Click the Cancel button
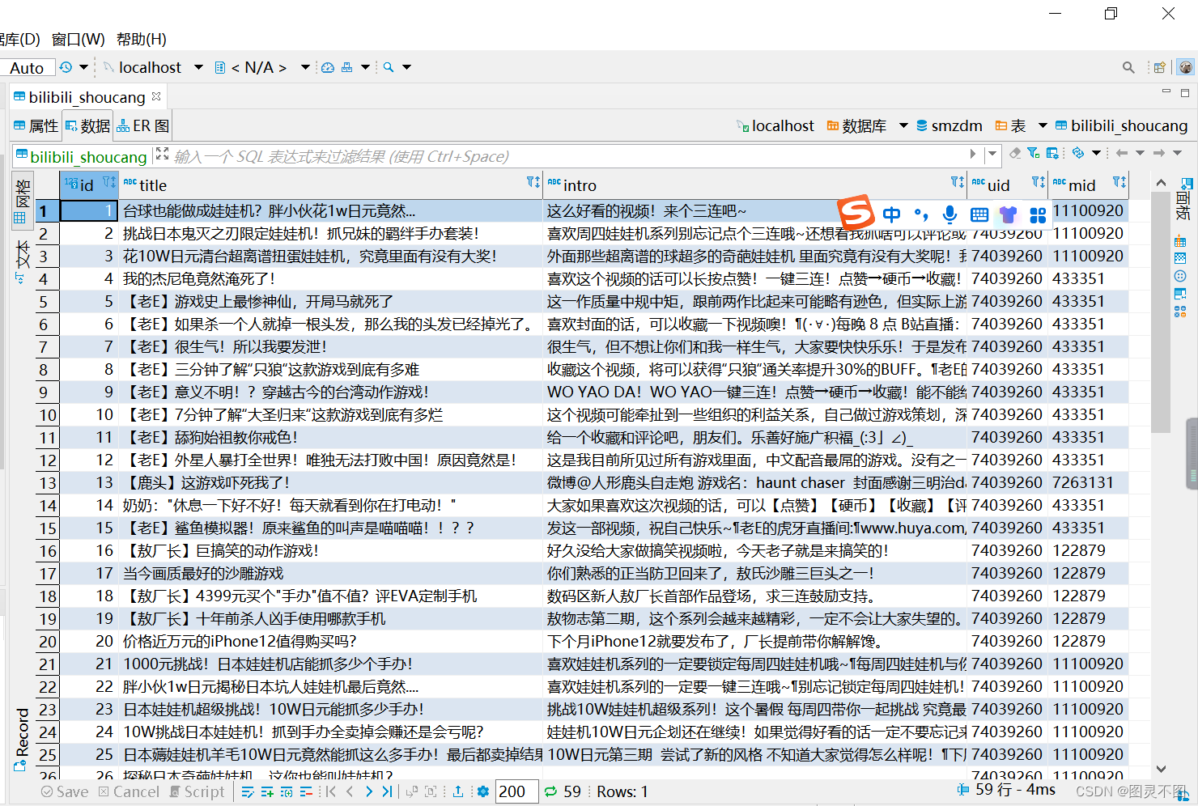Image resolution: width=1198 pixels, height=806 pixels. coord(130,791)
